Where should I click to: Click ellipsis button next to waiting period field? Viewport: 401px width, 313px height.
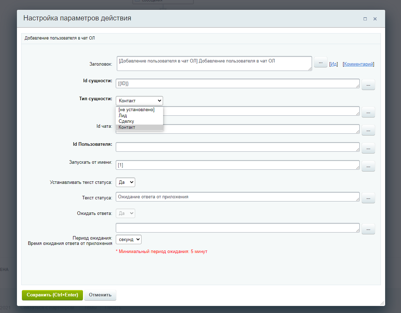tap(368, 229)
